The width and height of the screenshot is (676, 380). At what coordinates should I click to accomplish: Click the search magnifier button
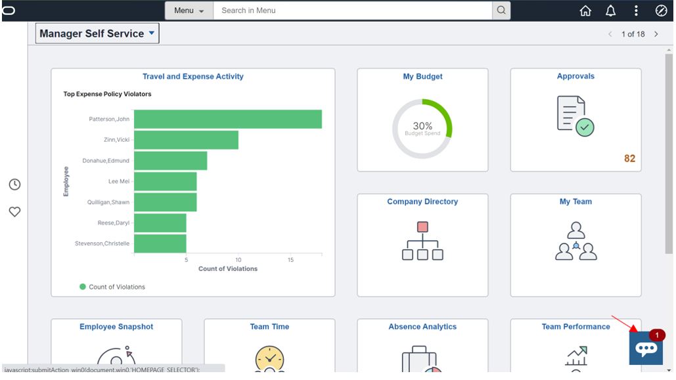tap(501, 11)
